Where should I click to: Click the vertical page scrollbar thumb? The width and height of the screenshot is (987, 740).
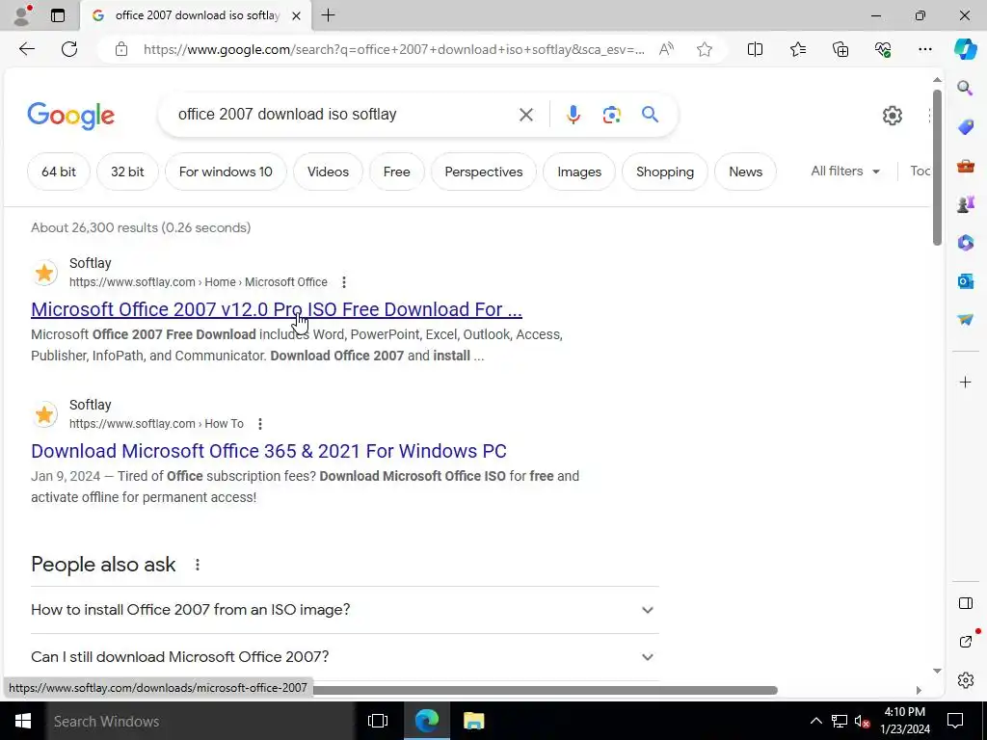pyautogui.click(x=937, y=167)
